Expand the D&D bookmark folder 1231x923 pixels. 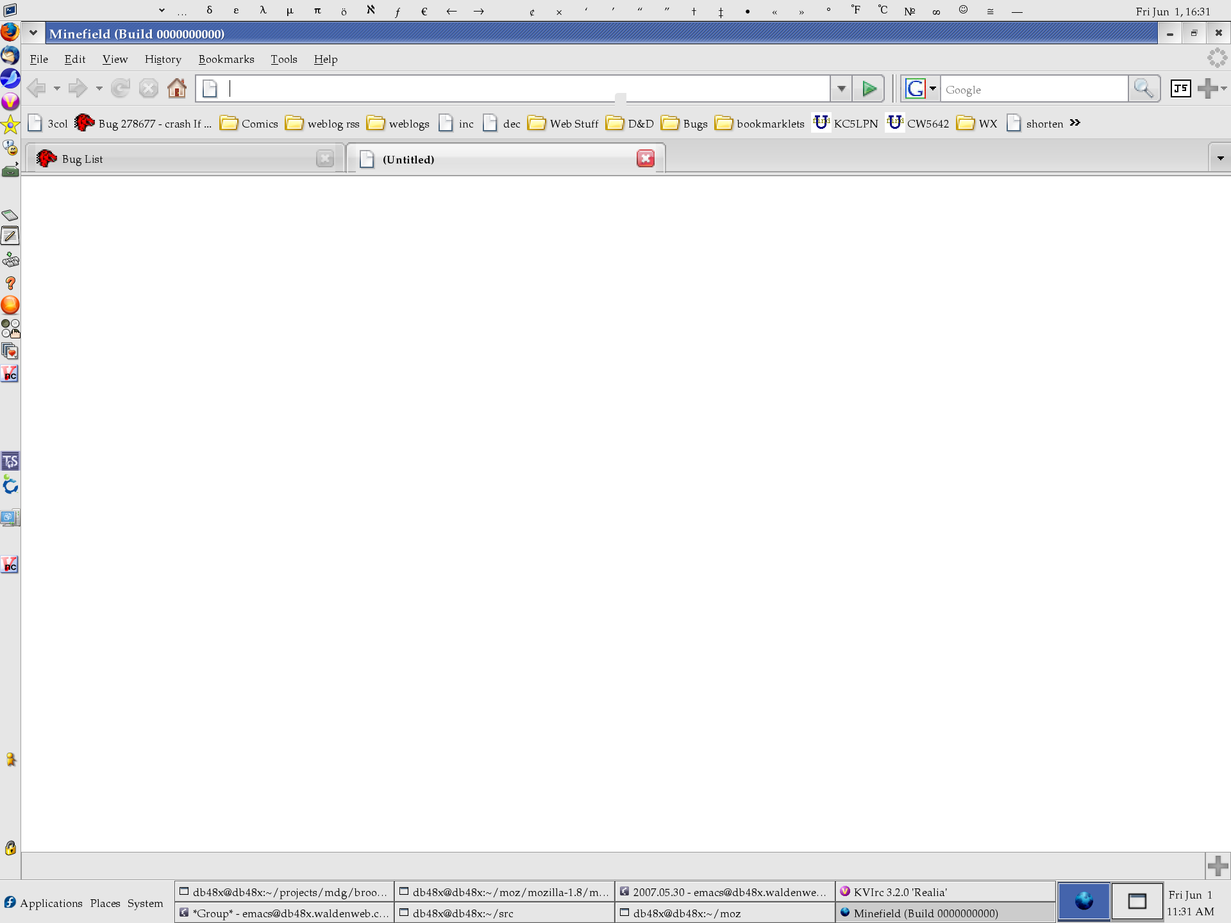tap(630, 123)
